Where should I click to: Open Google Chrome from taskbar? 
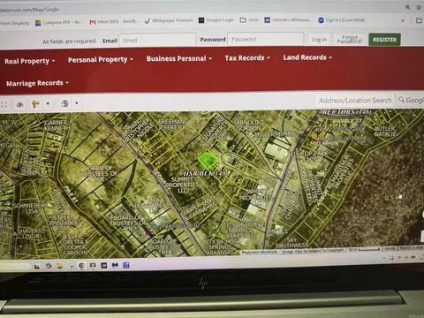point(81,266)
